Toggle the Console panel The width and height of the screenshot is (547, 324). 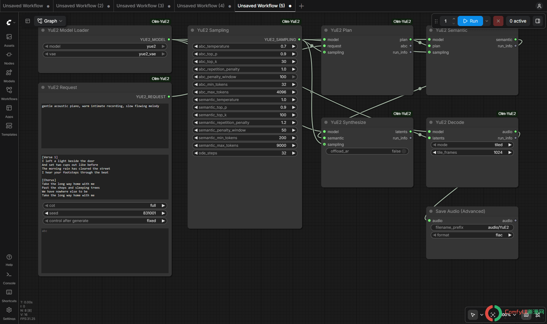(x=9, y=278)
